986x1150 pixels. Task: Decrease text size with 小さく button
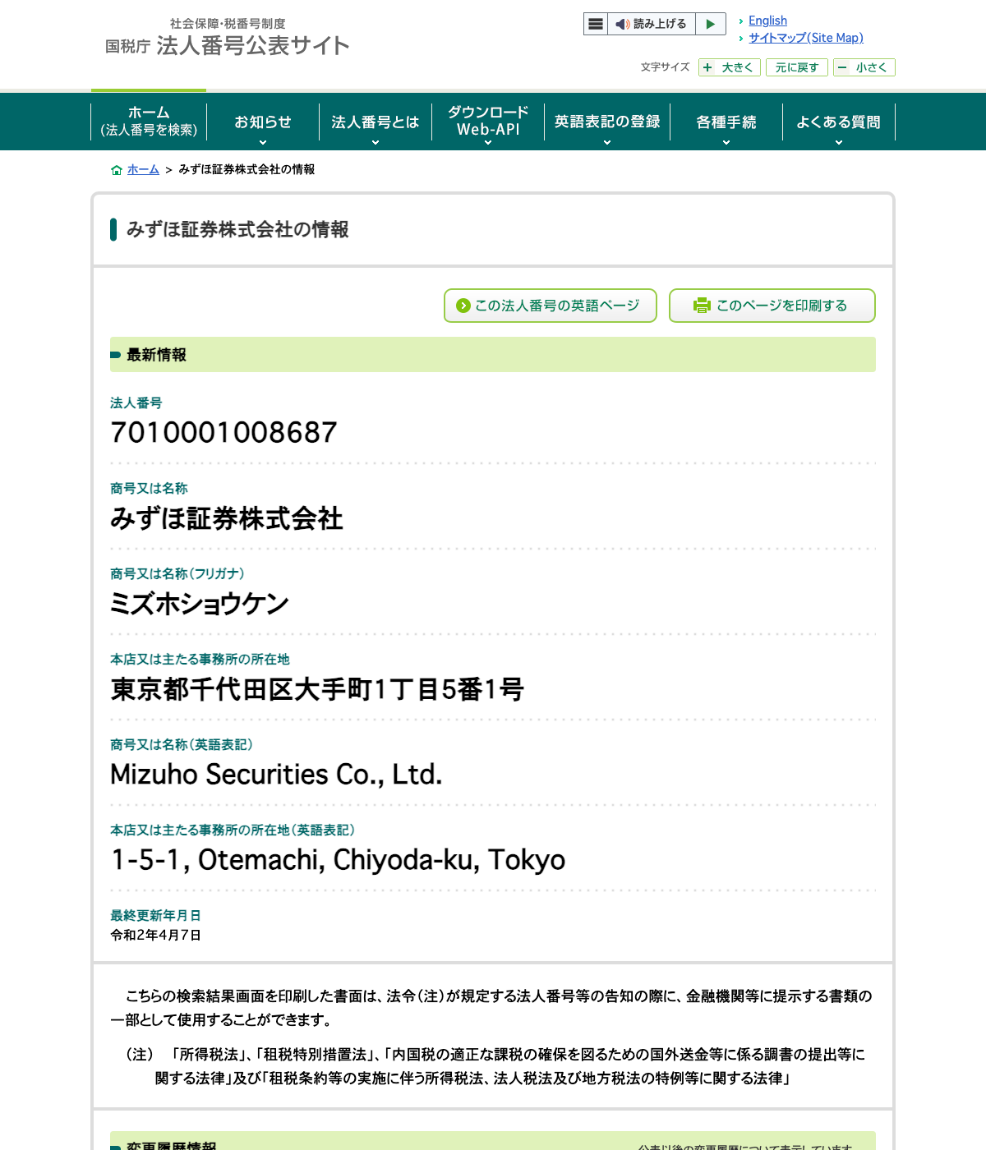click(864, 67)
